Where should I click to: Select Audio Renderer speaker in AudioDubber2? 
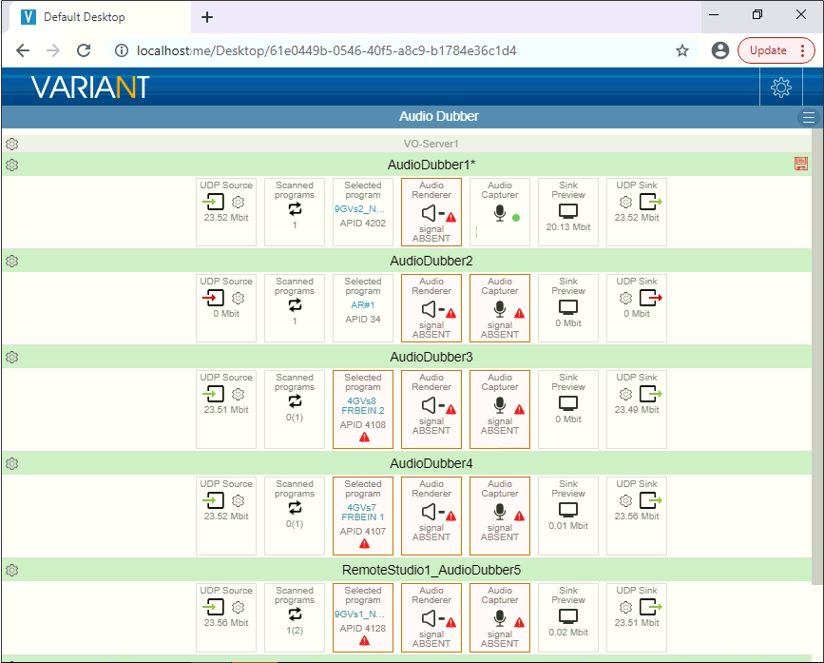pyautogui.click(x=432, y=310)
